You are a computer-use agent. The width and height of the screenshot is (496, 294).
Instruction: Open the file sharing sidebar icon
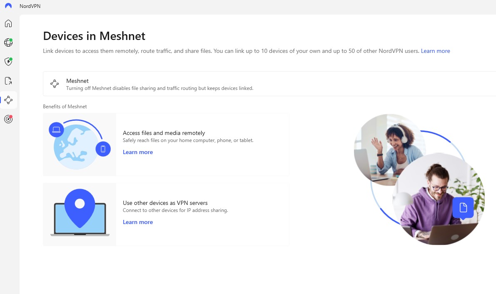point(8,81)
